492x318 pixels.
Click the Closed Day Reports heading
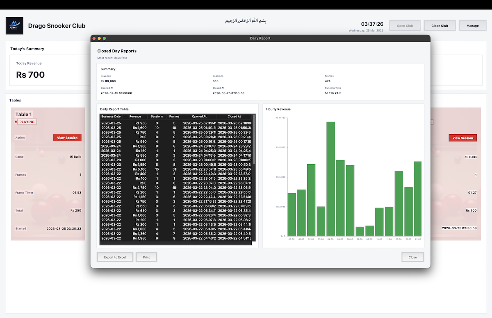click(x=117, y=51)
